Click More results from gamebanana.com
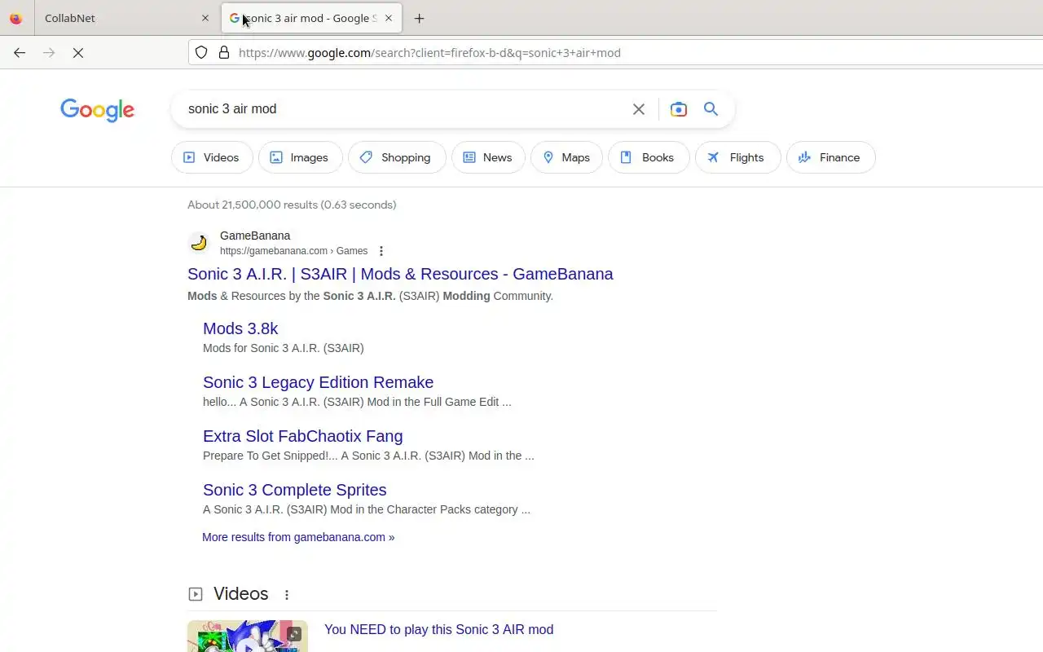This screenshot has height=652, width=1043. point(298,537)
